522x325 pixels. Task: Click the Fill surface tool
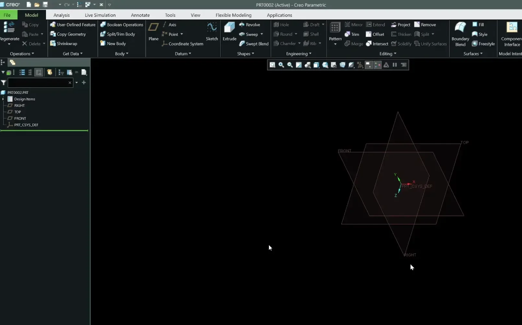pos(478,25)
